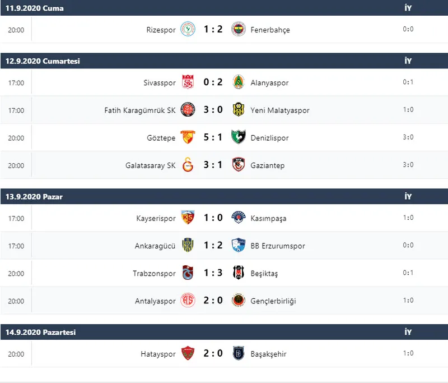
Task: Click the Rizespor club logo
Action: 188,30
